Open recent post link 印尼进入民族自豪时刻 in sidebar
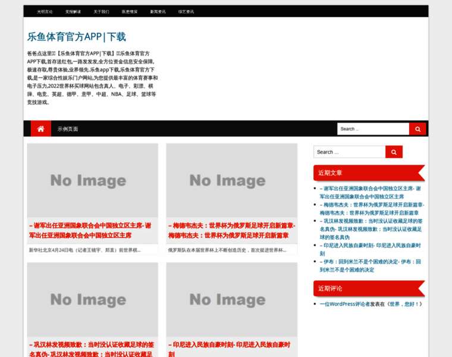Viewport: 452px width, 357px height. pyautogui.click(x=370, y=249)
